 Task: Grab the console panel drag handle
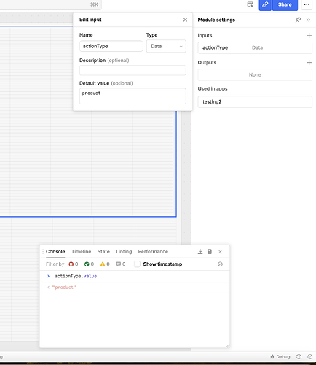click(x=43, y=251)
